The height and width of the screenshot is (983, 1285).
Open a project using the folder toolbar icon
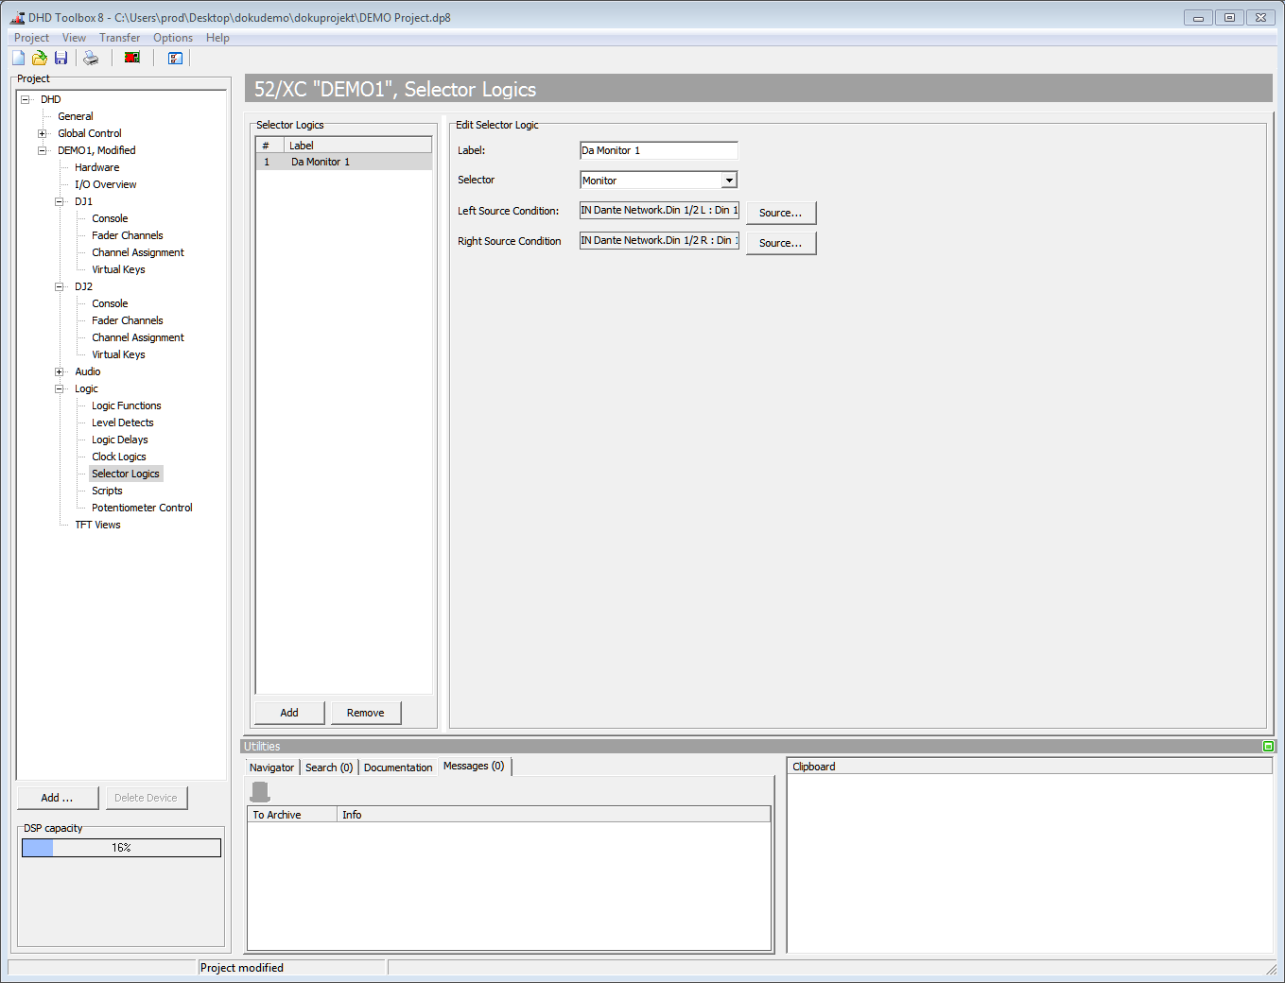coord(39,58)
